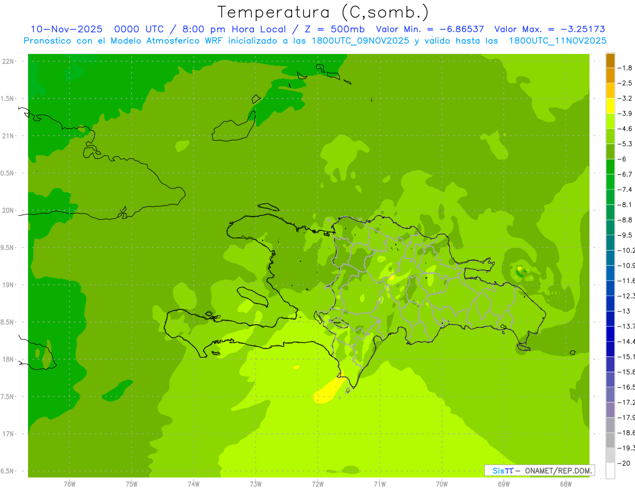Screen dimensions: 635x491
Task: Click the "68W" longitude axis label
Action: (566, 484)
